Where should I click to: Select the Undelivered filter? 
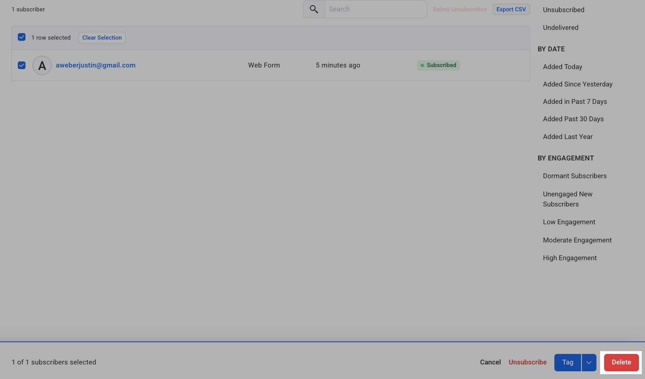click(560, 27)
